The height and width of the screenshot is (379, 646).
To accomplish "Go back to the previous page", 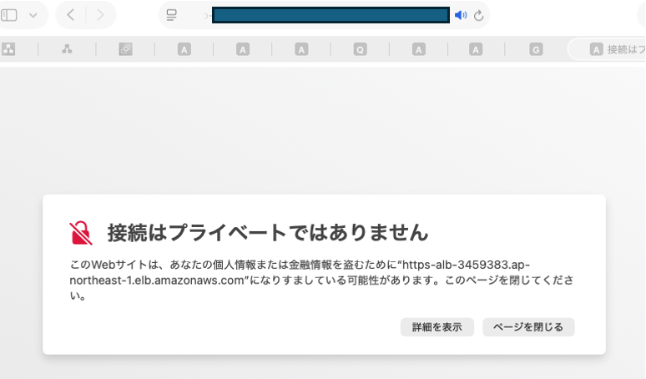I will pos(71,15).
